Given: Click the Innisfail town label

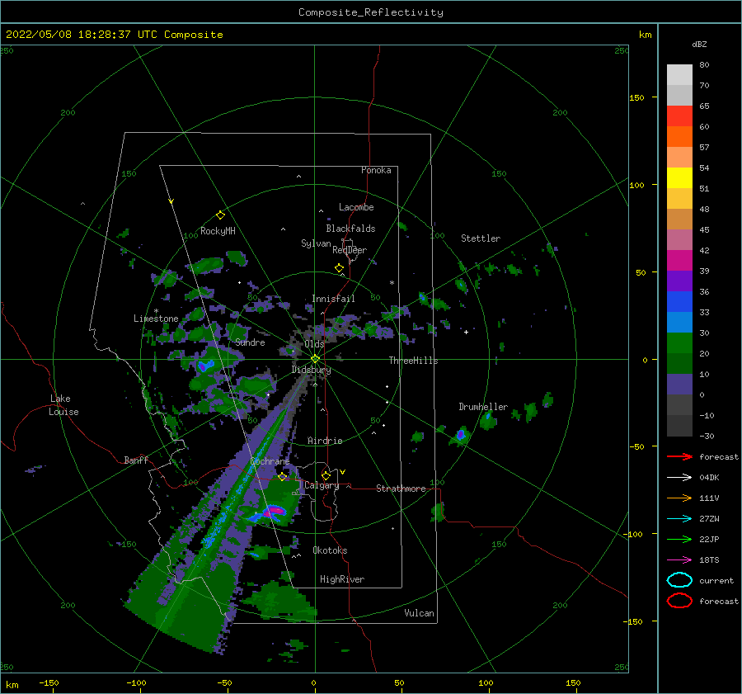Looking at the screenshot, I should [333, 299].
